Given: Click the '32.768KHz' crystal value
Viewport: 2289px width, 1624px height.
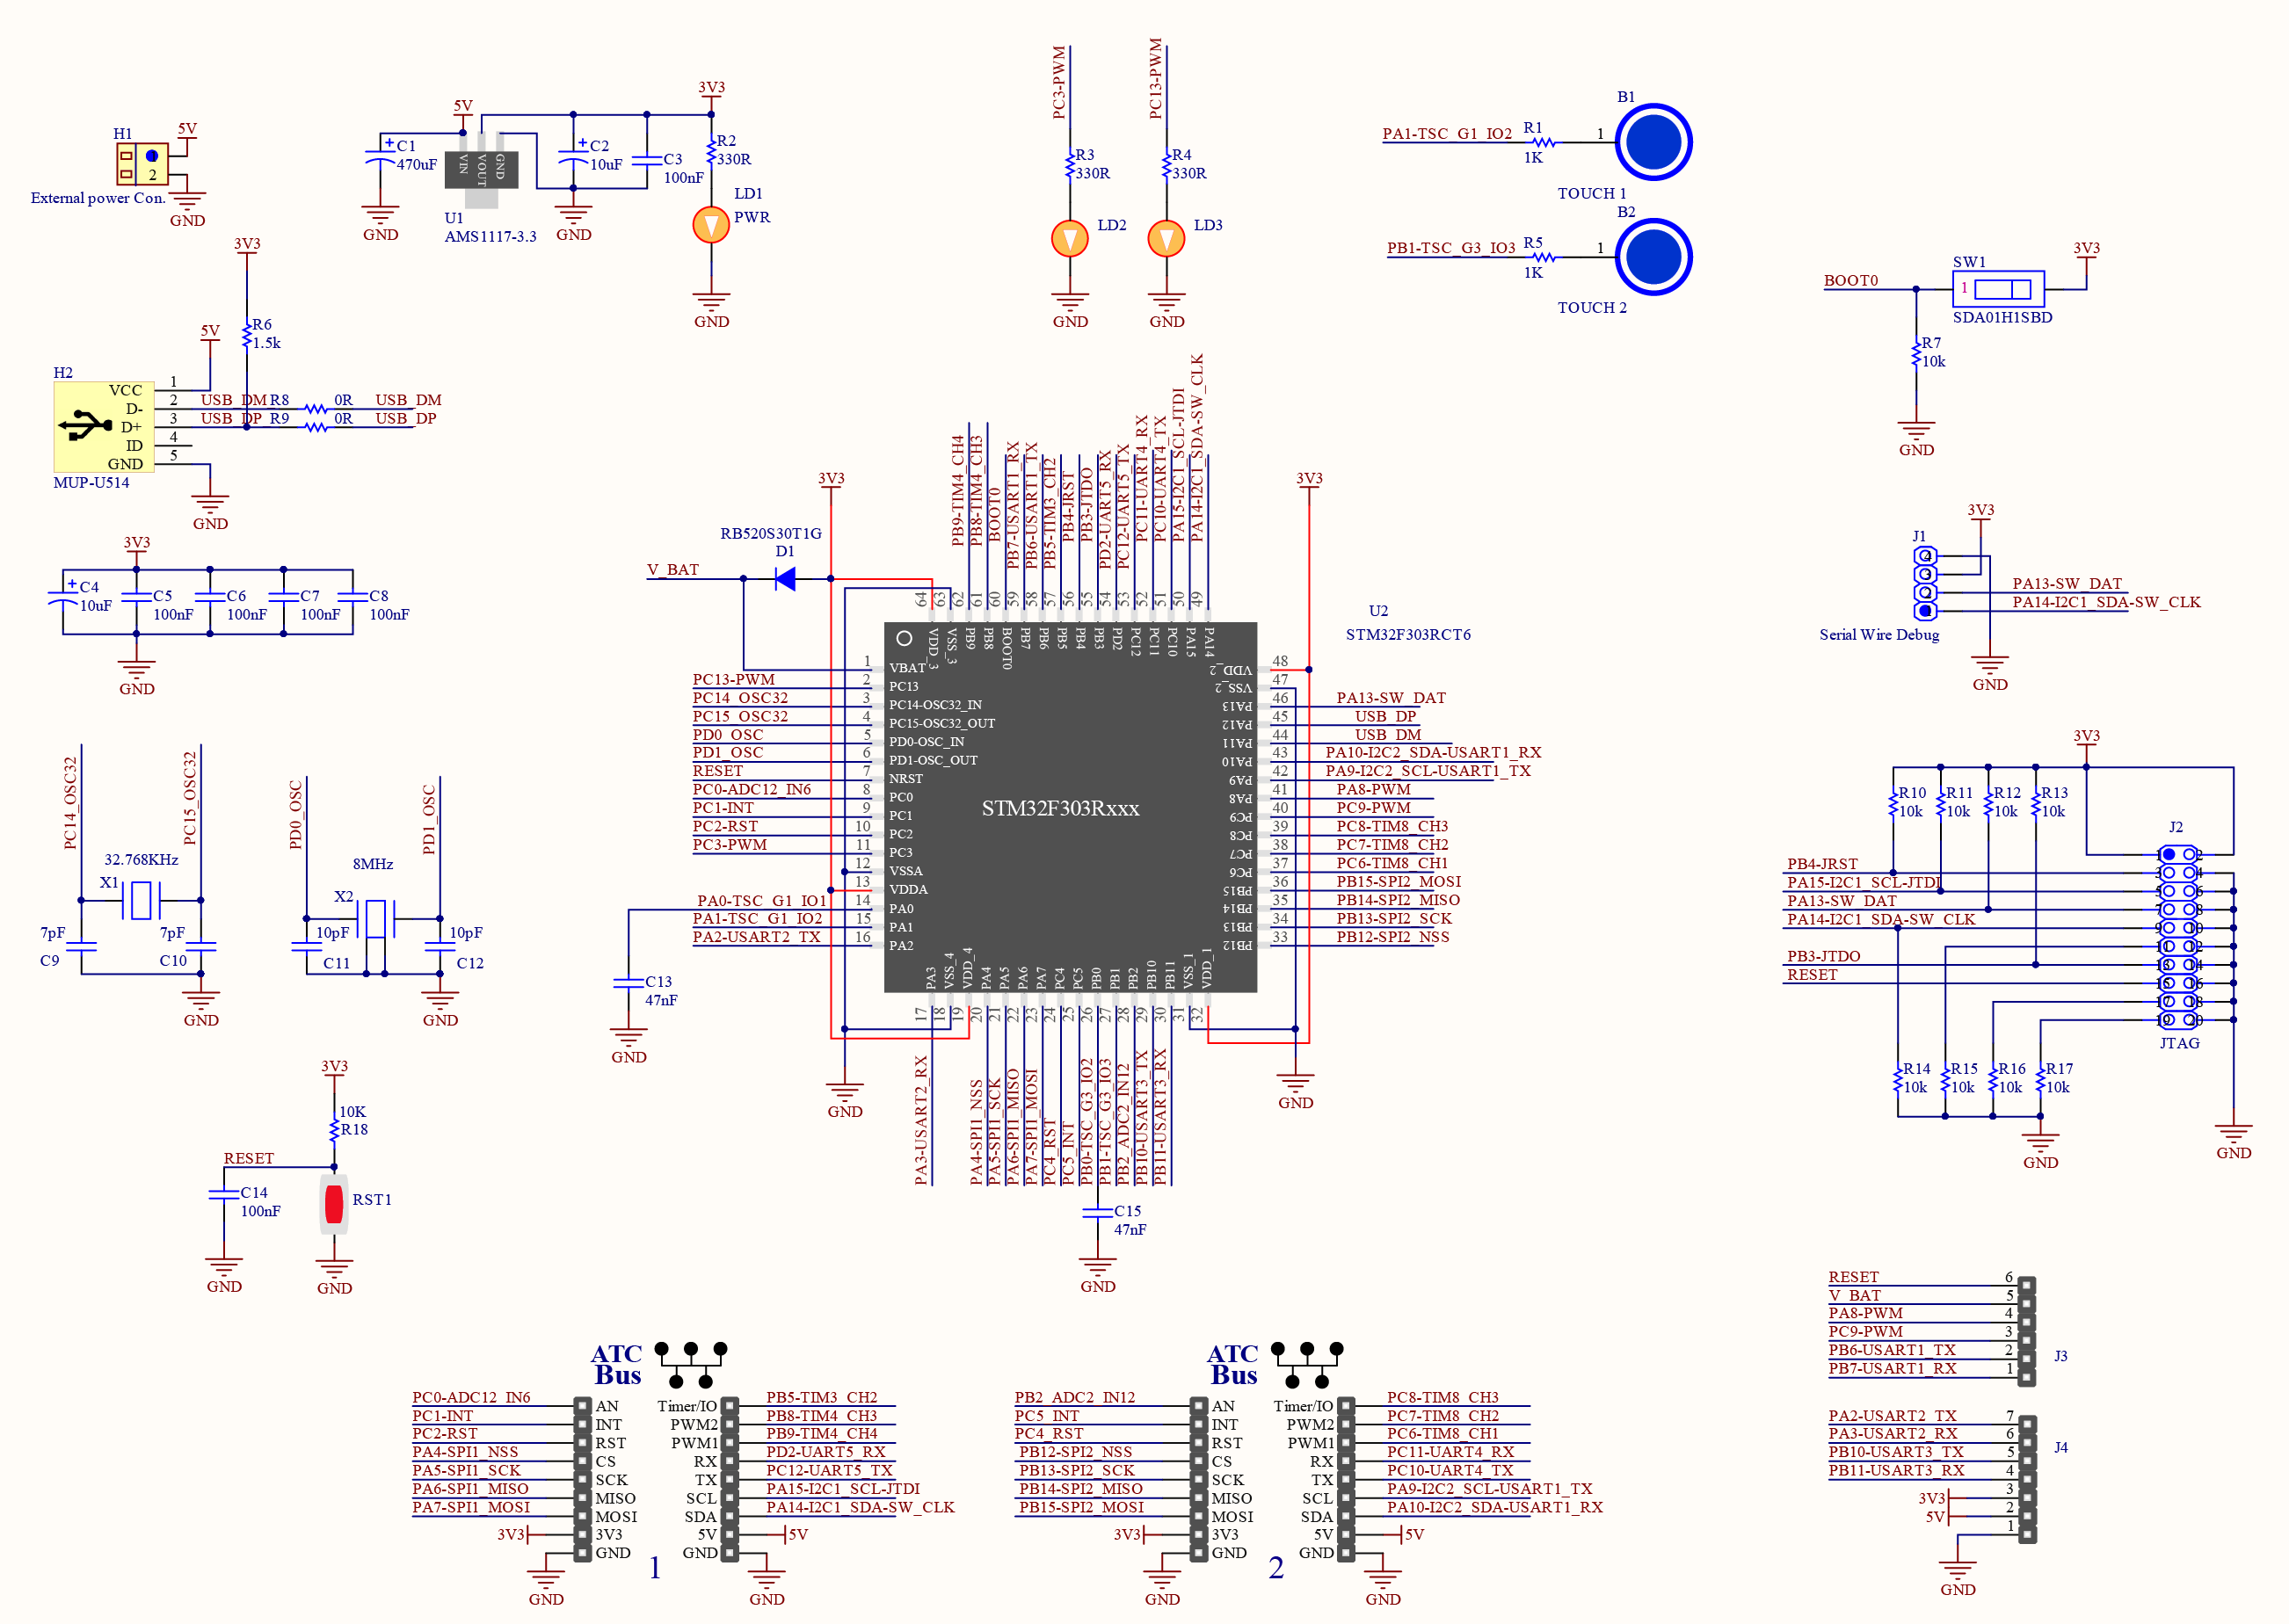Looking at the screenshot, I should pos(141,860).
